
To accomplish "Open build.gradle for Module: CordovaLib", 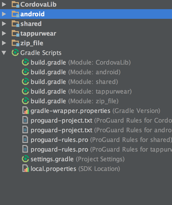I will (x=48, y=63).
